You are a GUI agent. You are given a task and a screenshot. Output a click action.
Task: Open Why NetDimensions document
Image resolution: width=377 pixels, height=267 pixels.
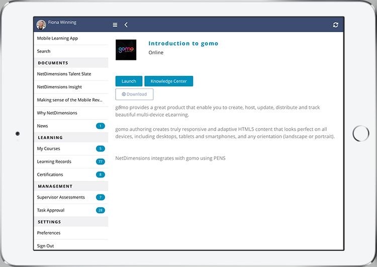point(71,113)
